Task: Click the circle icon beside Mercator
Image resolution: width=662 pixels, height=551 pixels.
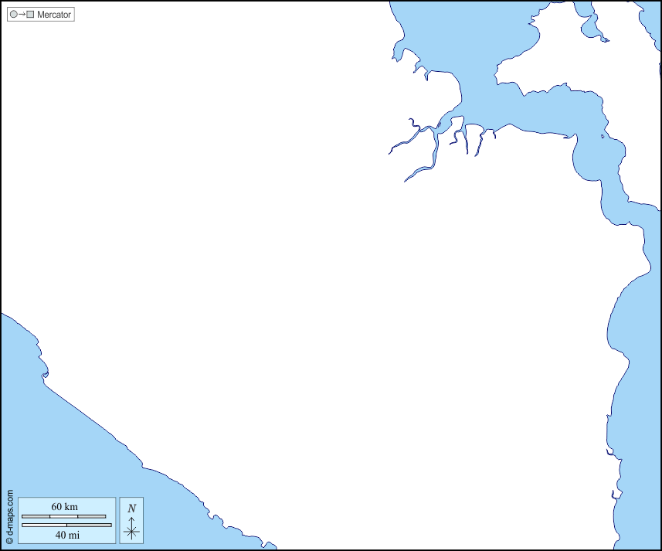Action: point(14,14)
